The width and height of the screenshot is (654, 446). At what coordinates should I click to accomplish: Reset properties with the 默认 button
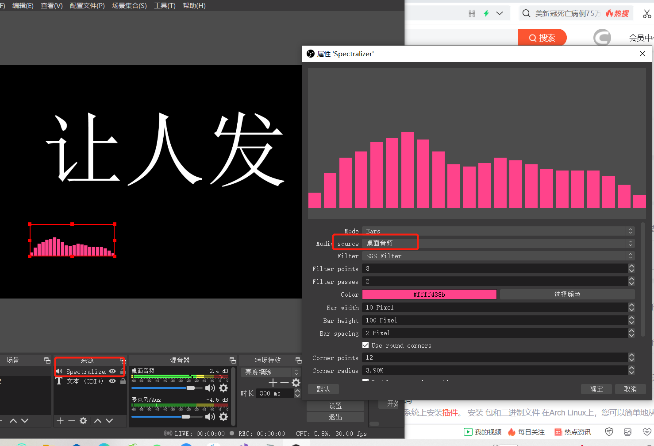[323, 389]
